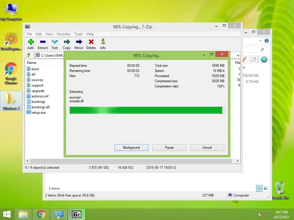Viewport: 294px width, 220px height.
Task: Click the Extract toolbar icon
Action: click(42, 44)
